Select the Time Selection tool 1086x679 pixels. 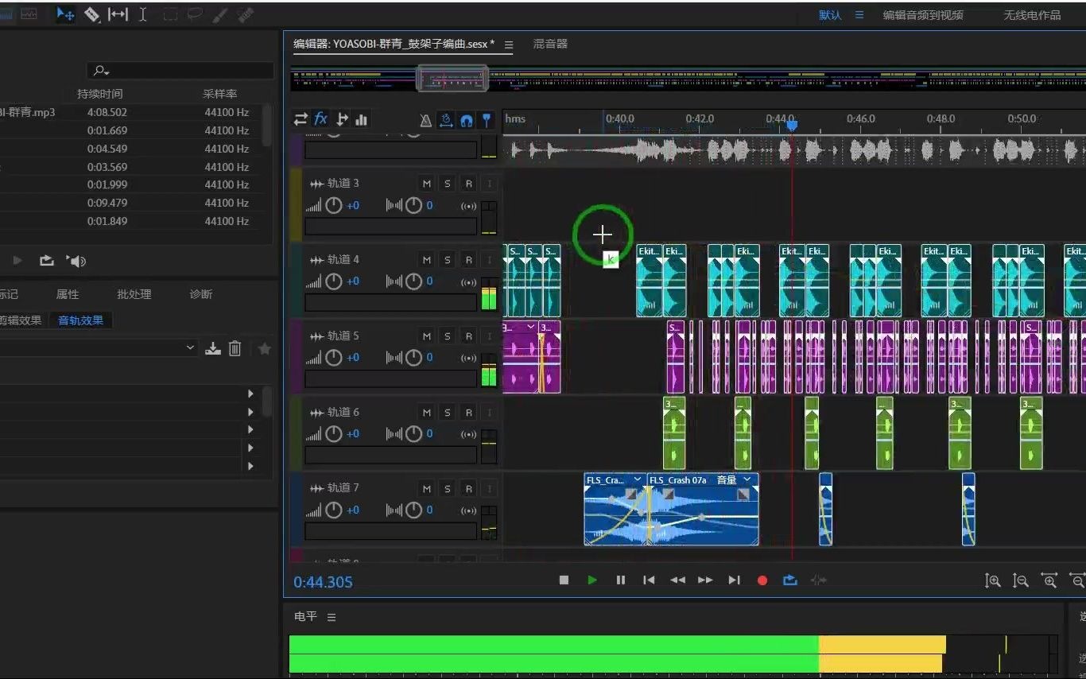(x=143, y=14)
